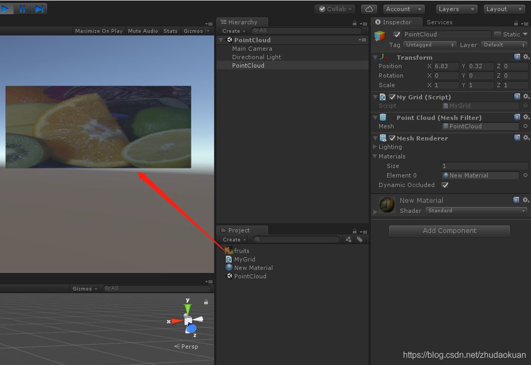Click New Material preview sphere
Screen dimensions: 531x365
387,204
